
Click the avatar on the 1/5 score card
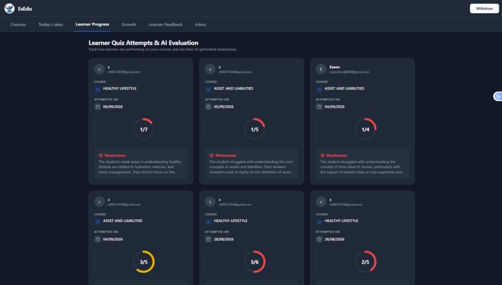[x=210, y=69]
